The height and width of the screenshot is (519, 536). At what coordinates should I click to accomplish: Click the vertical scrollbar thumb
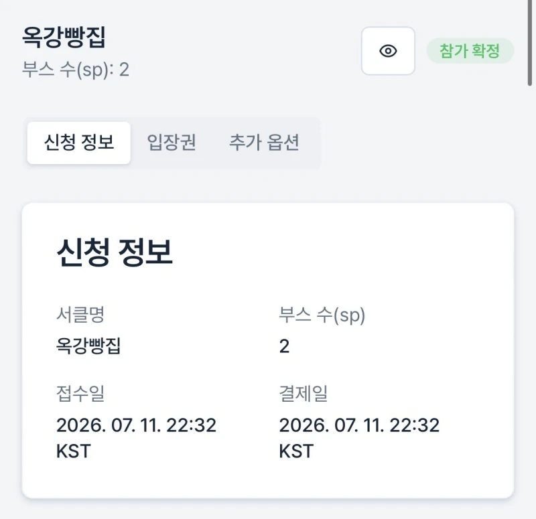(529, 43)
